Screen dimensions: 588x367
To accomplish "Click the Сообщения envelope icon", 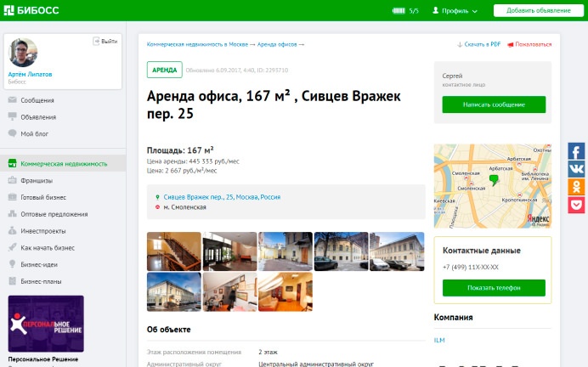I will pos(13,99).
